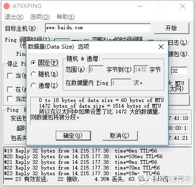Click the #23 Reply line, time=19ms
The width and height of the screenshot is (195, 187).
[82, 173]
